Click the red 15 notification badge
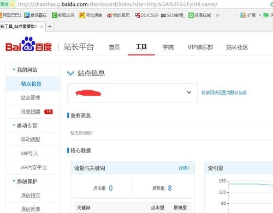 coord(49,112)
